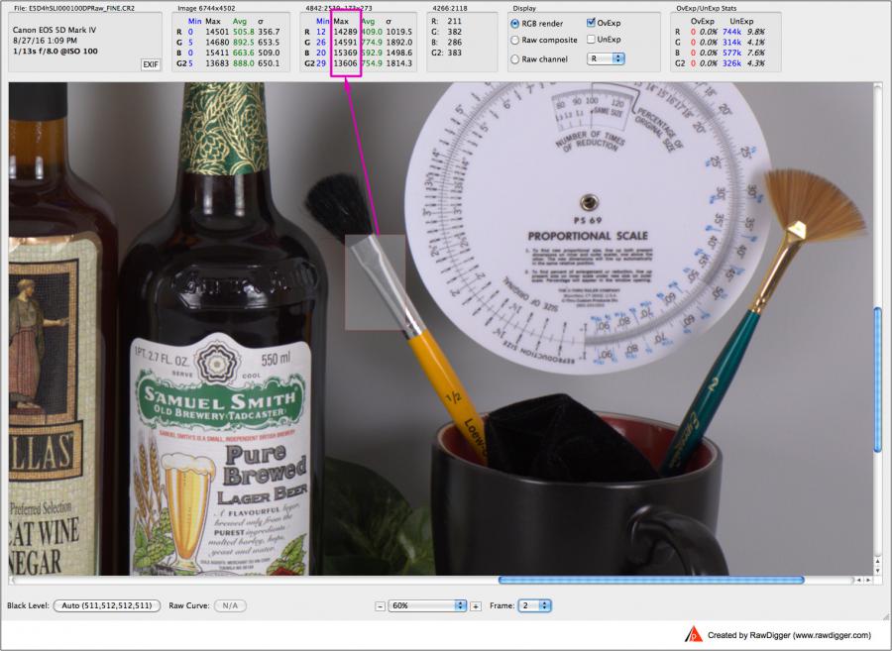
Task: Click the exposure text 1/13s f/8.0 @ISO 100
Action: 56,52
